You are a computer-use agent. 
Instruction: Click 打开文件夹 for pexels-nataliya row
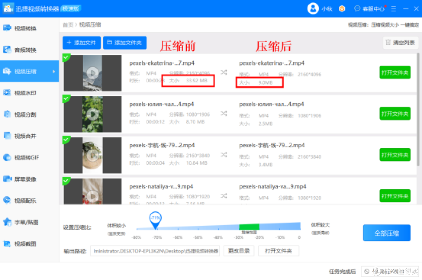395,196
